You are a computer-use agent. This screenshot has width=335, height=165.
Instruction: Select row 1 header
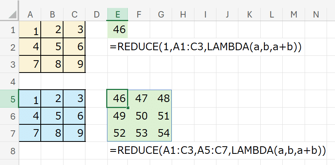coord(9,30)
